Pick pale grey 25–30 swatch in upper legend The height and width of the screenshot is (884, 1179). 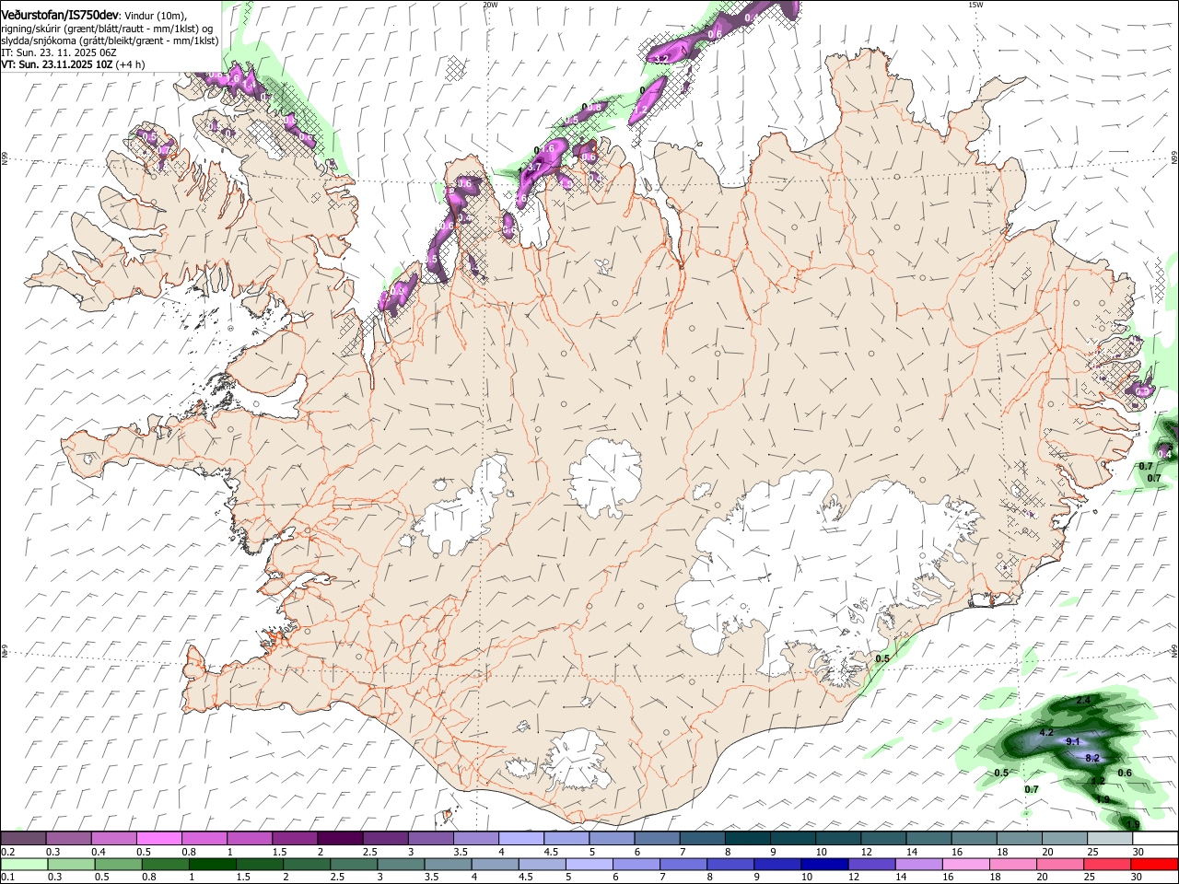point(1111,838)
